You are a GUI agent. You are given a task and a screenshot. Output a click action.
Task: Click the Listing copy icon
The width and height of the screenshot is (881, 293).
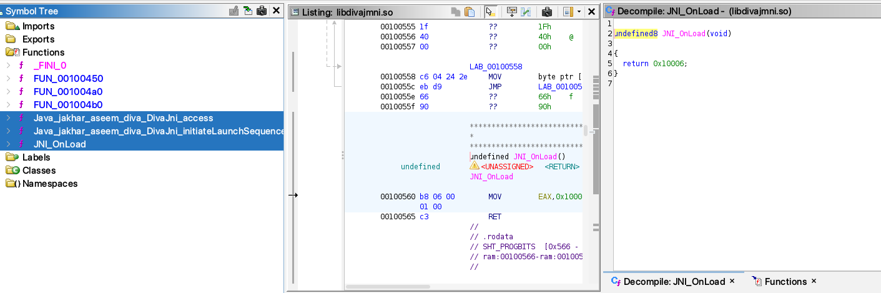[456, 12]
